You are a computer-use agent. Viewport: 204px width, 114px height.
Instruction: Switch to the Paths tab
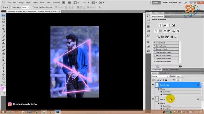tap(165, 70)
